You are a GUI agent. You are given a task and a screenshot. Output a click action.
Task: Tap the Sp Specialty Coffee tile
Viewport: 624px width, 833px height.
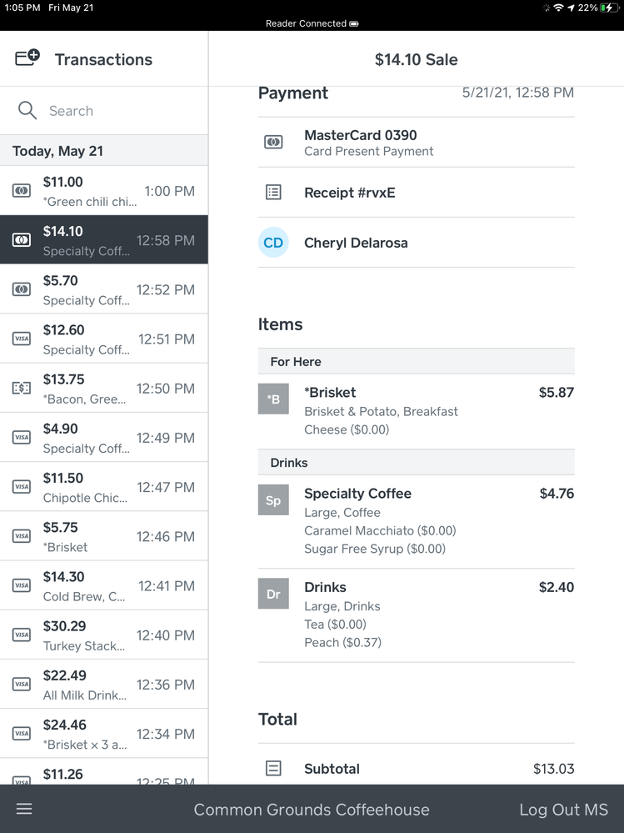coord(273,500)
